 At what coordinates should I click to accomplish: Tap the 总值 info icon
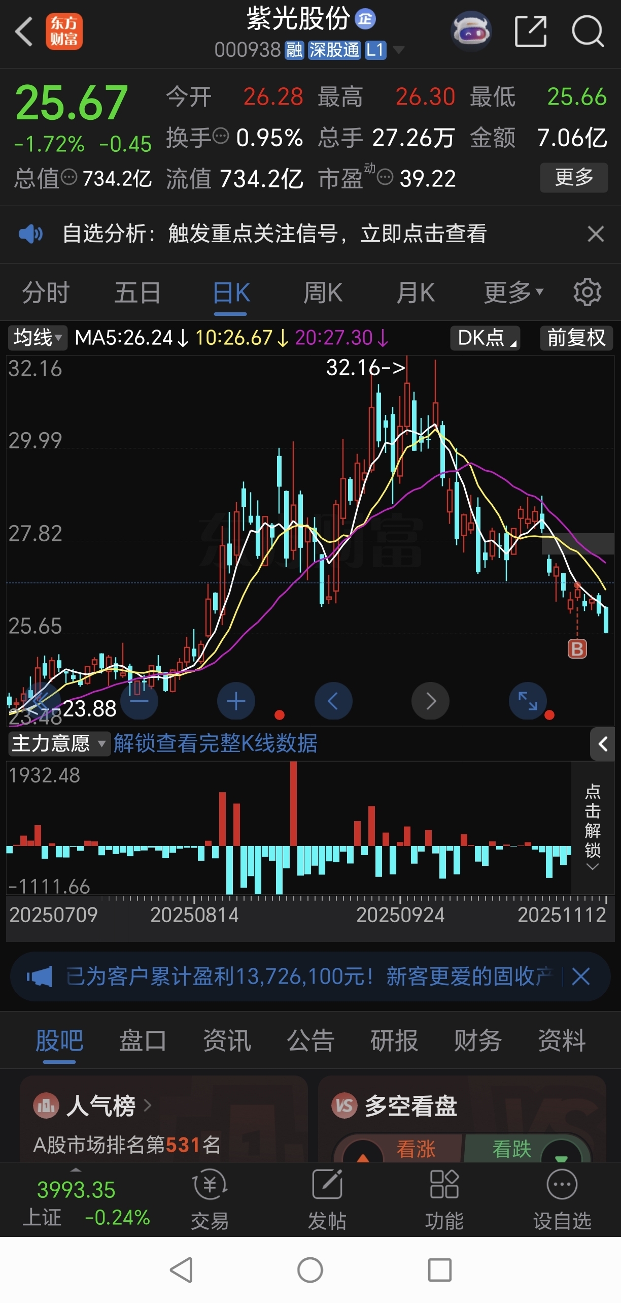pyautogui.click(x=69, y=177)
